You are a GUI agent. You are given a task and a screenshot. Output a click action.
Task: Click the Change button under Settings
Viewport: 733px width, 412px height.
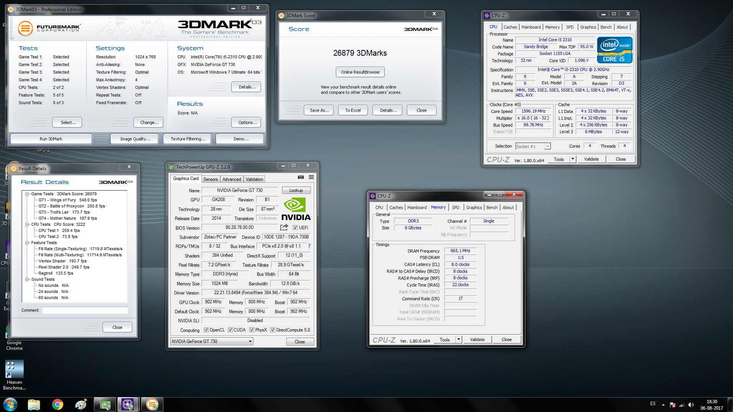(149, 122)
